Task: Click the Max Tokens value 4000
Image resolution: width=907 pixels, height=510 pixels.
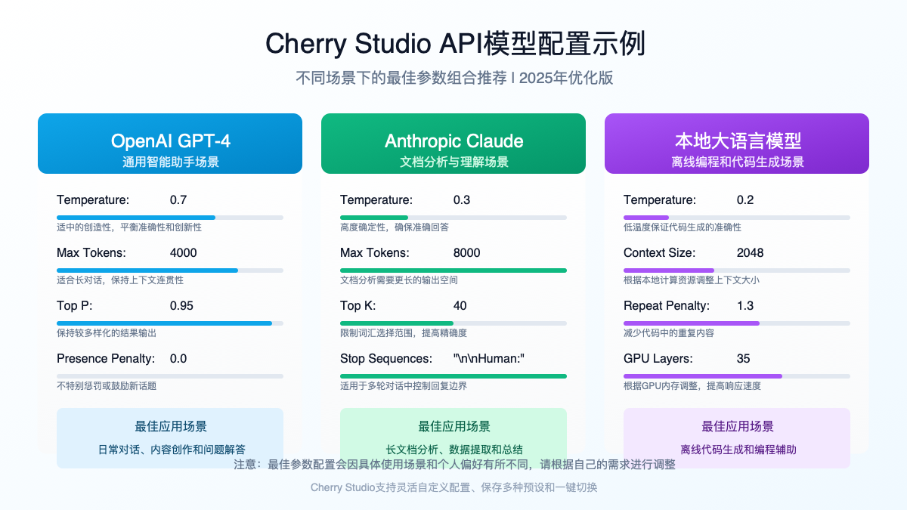Action: [x=184, y=253]
